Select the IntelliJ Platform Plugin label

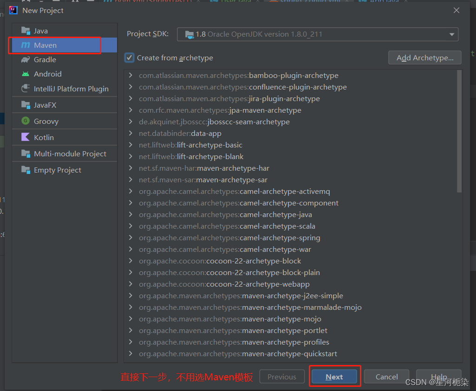(71, 89)
